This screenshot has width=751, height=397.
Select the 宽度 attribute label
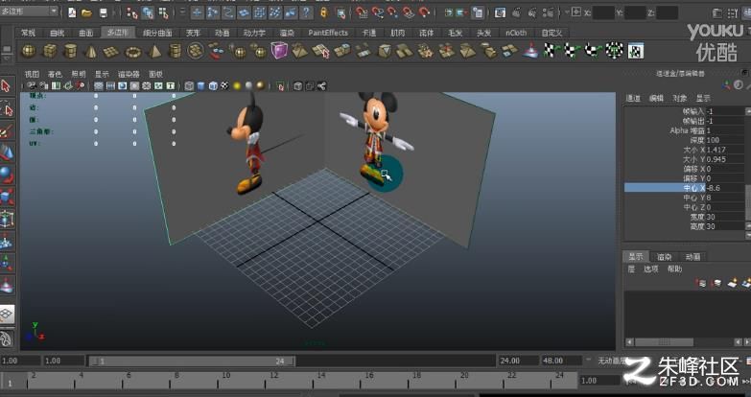[697, 217]
